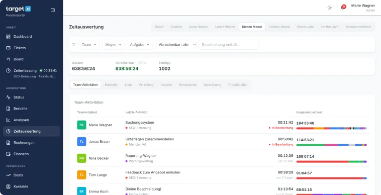Click Marie Wagner's FK avatar
This screenshot has width=381, height=195.
coord(81,125)
